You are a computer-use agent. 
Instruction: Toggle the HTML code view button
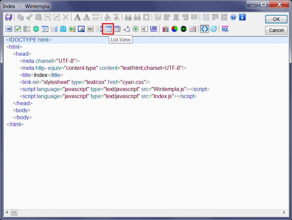pyautogui.click(x=204, y=29)
